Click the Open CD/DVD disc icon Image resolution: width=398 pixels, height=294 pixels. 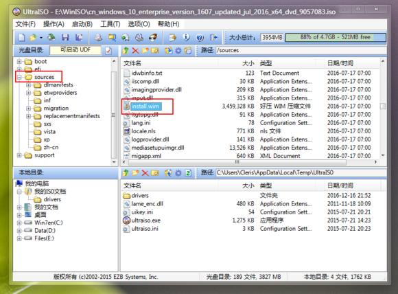(x=51, y=37)
